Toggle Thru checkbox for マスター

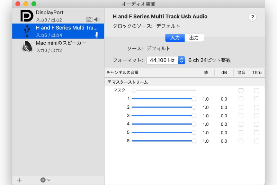click(257, 91)
